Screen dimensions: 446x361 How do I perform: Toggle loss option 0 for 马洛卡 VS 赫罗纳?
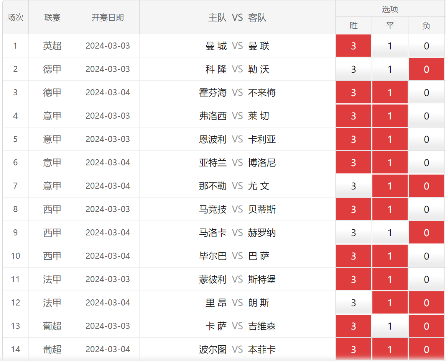click(426, 233)
